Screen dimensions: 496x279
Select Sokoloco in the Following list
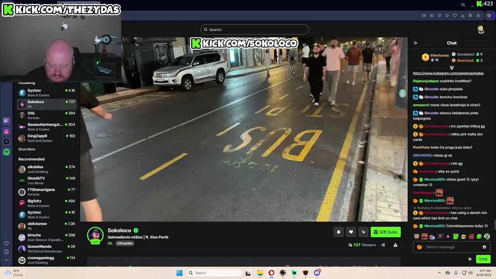(47, 104)
